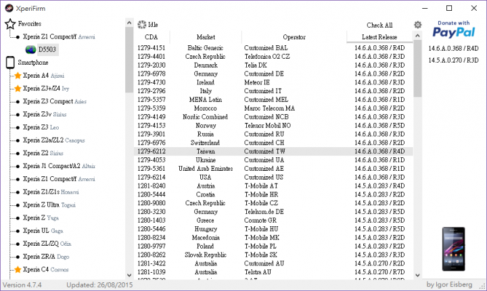Click the Check All button

pyautogui.click(x=379, y=25)
